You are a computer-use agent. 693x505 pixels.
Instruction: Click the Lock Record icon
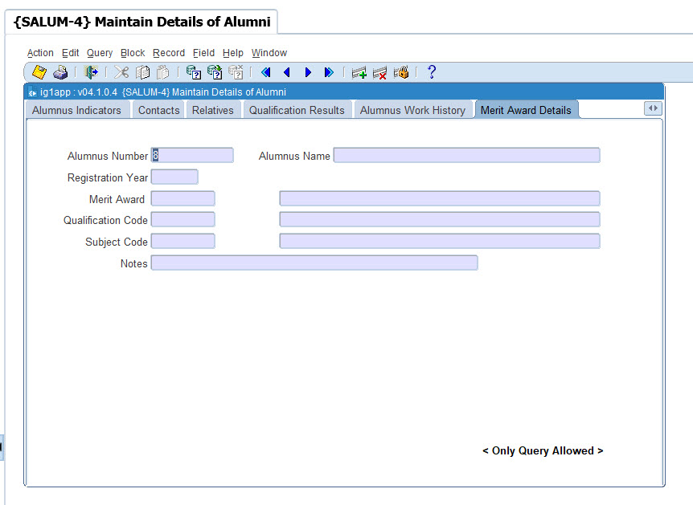401,73
